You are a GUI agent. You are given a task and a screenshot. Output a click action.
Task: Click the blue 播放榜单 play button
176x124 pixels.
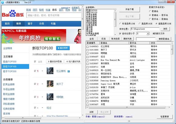point(63,48)
